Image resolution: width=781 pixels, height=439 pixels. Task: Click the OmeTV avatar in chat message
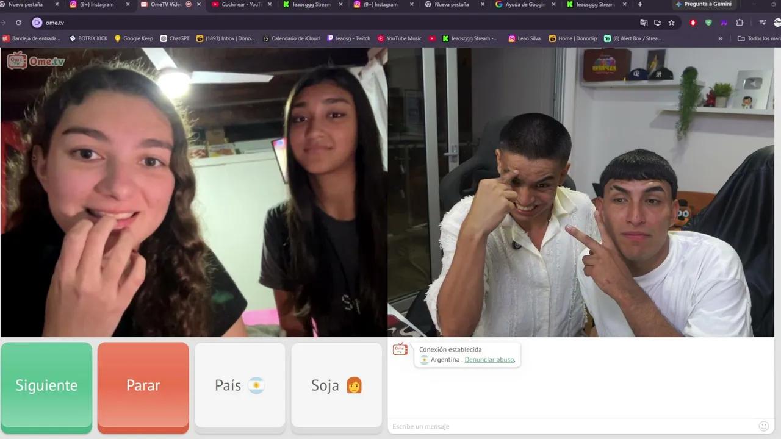pos(400,349)
